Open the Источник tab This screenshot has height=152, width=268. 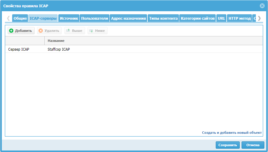pyautogui.click(x=69, y=18)
